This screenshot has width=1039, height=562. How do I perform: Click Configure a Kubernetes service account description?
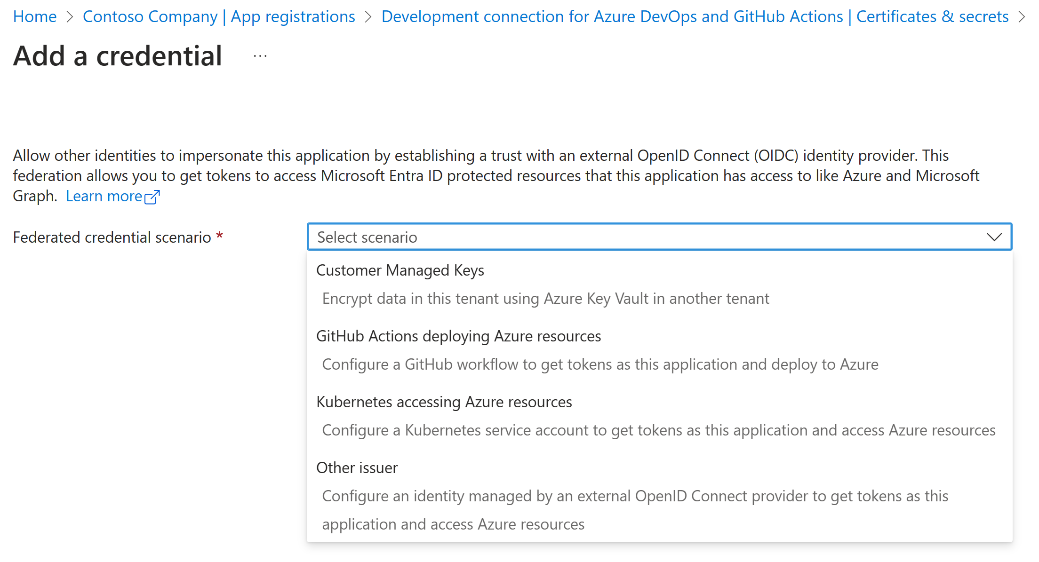pyautogui.click(x=659, y=430)
